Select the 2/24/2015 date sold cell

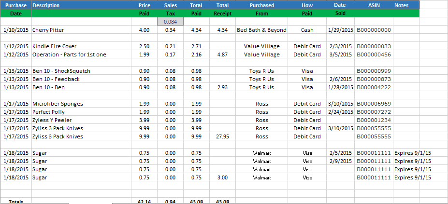(x=341, y=112)
